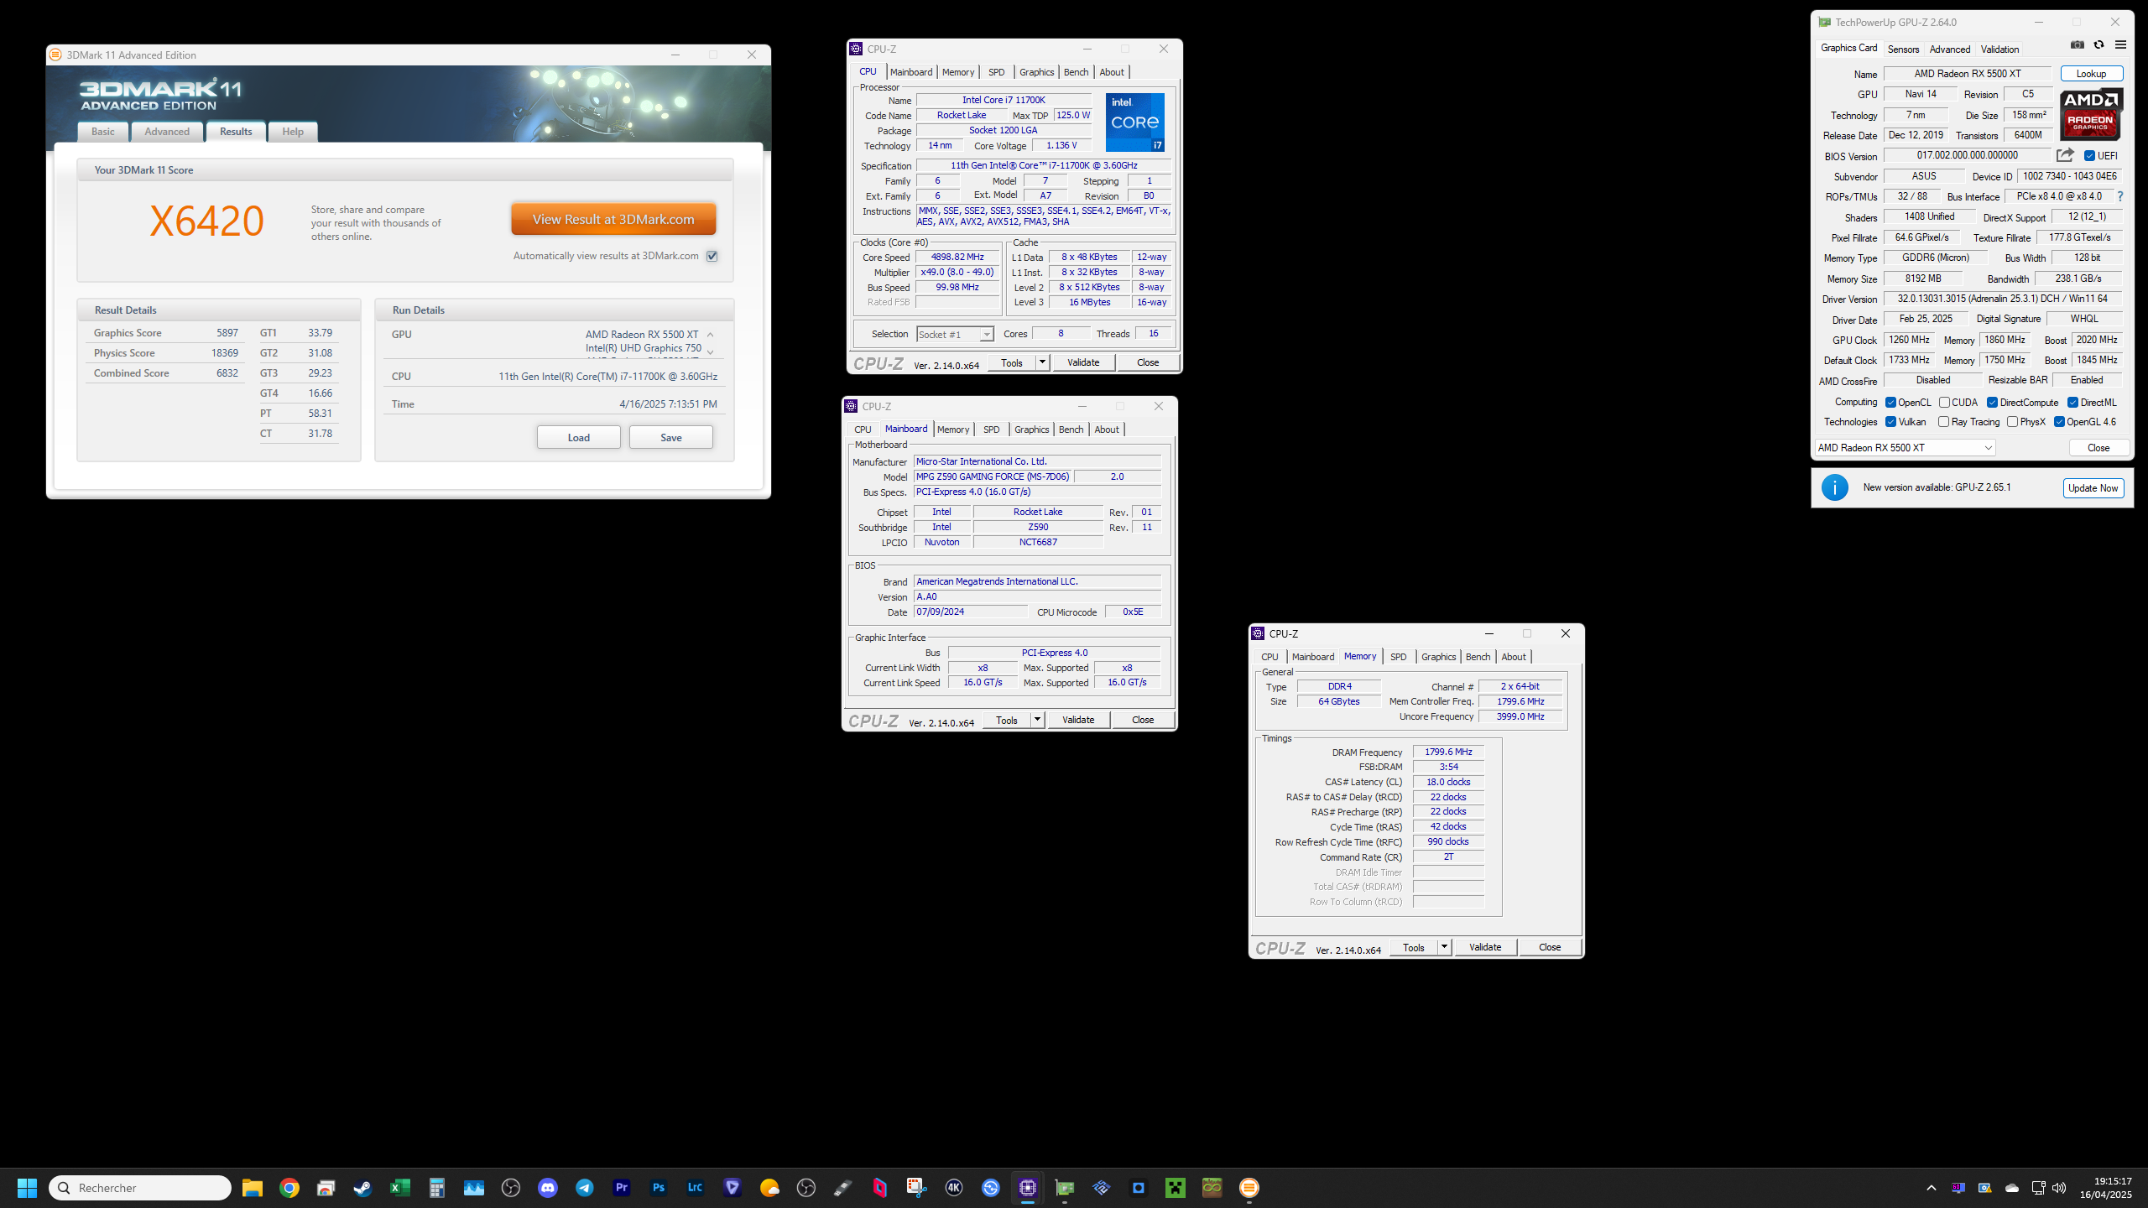The width and height of the screenshot is (2148, 1208).
Task: Click the taskbar Rechercher search box
Action: tap(140, 1188)
